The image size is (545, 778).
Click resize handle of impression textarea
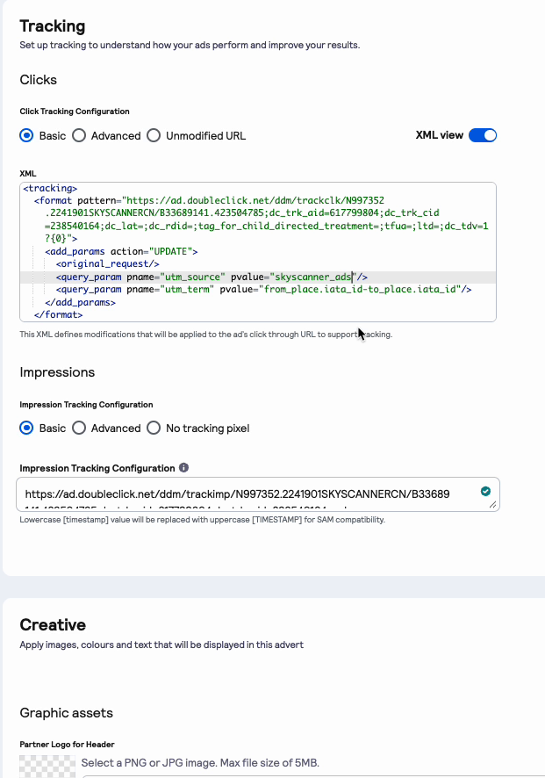pyautogui.click(x=492, y=505)
